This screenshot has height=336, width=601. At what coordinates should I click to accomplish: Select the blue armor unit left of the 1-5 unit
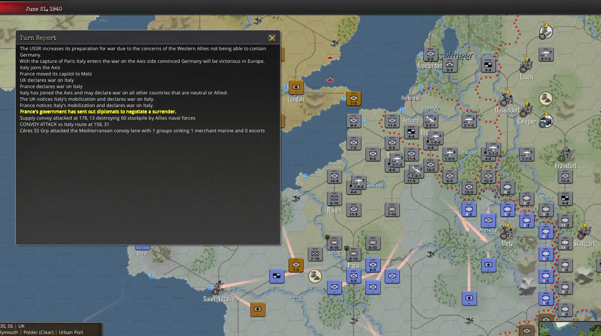[277, 276]
